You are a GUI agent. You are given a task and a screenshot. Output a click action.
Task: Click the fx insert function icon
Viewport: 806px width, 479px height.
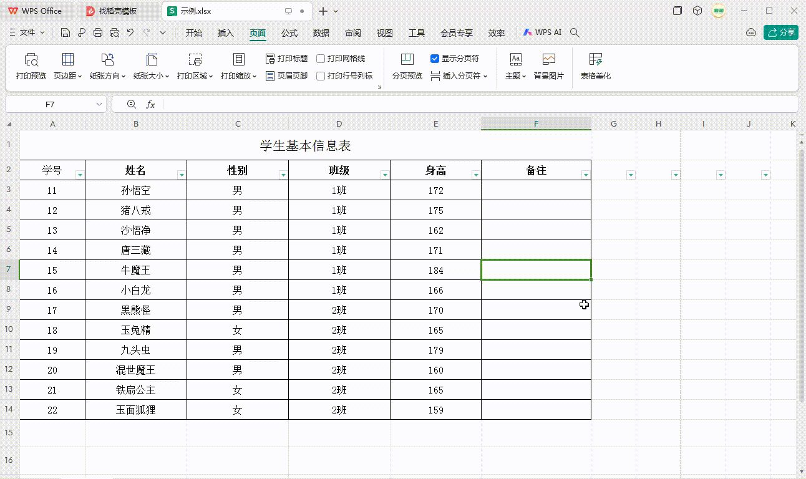click(x=150, y=105)
